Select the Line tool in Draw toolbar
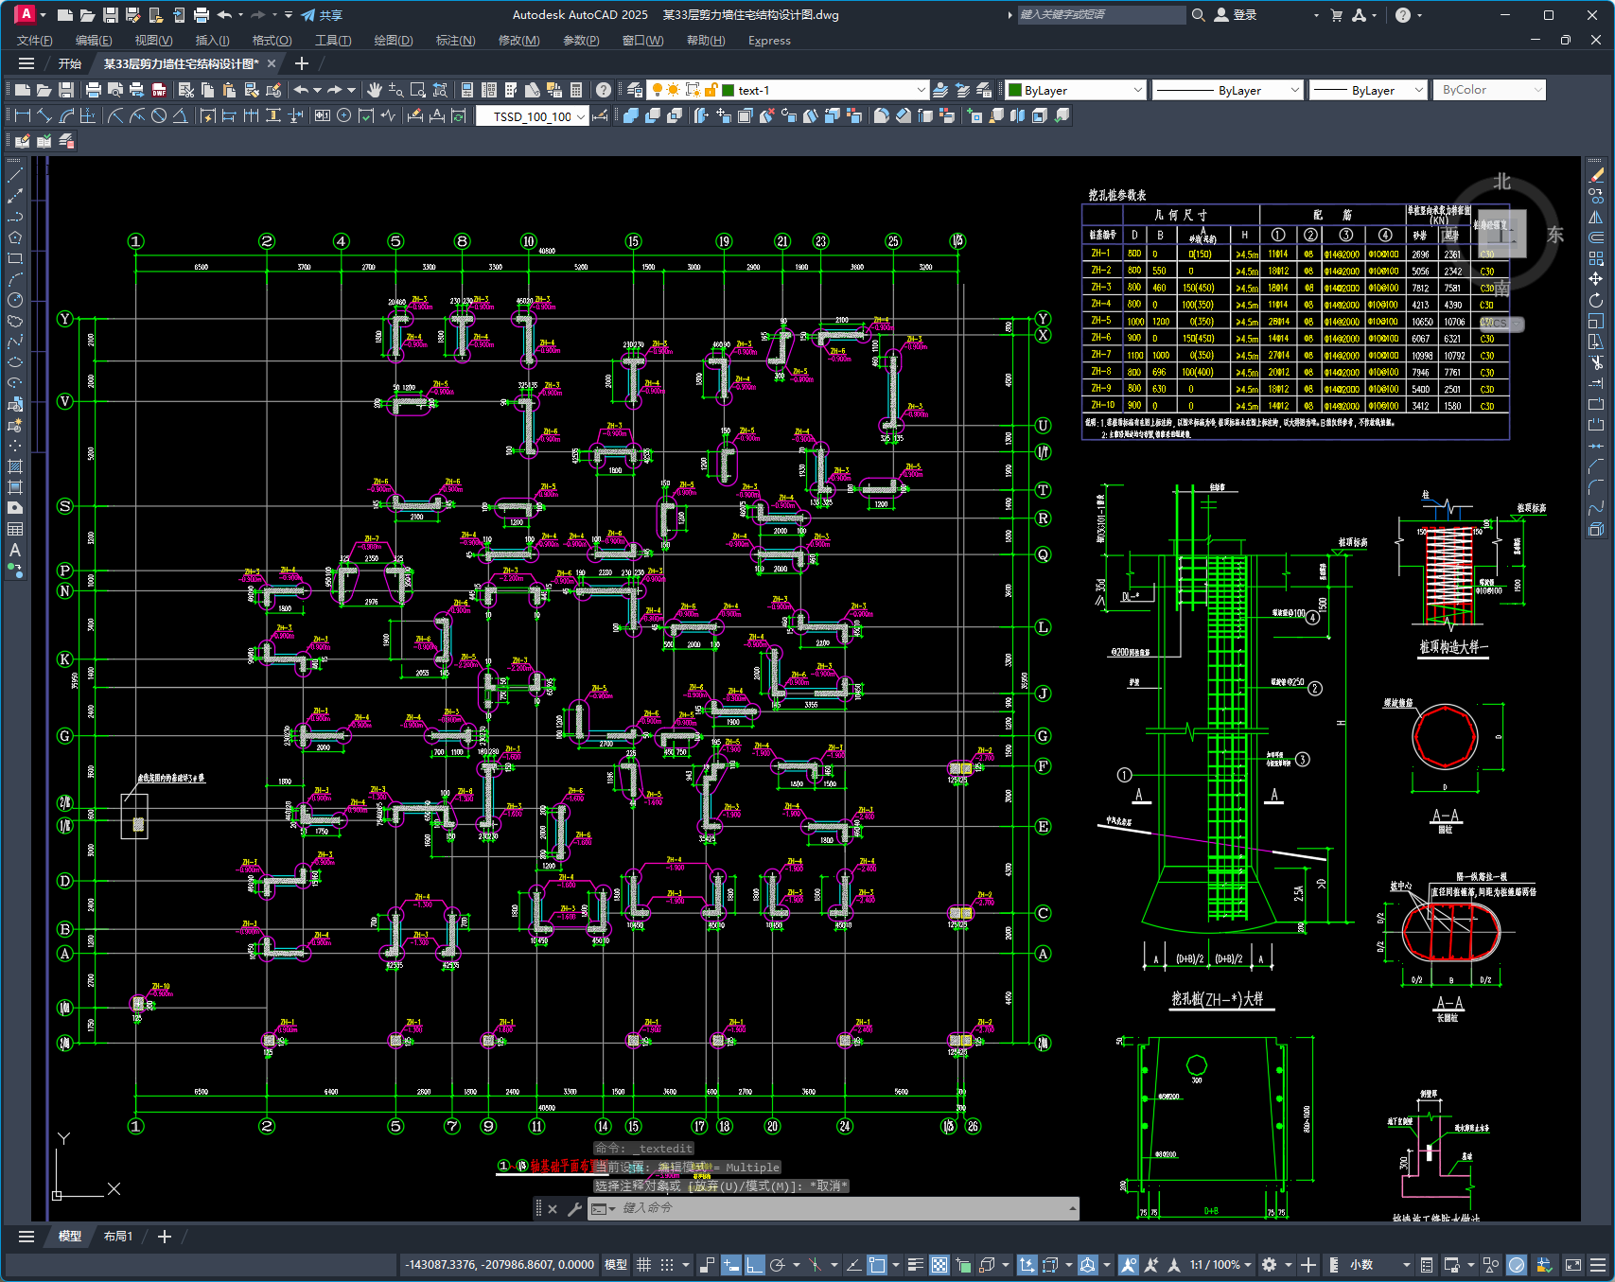Image resolution: width=1615 pixels, height=1282 pixels. 15,175
